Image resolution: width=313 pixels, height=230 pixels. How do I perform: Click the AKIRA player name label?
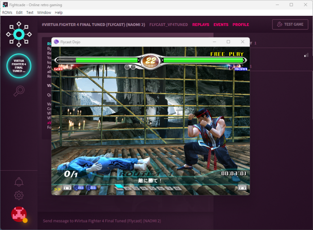click(241, 69)
